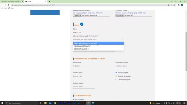
Task: Click the weather widget showing Sunny
Action: 155,103
